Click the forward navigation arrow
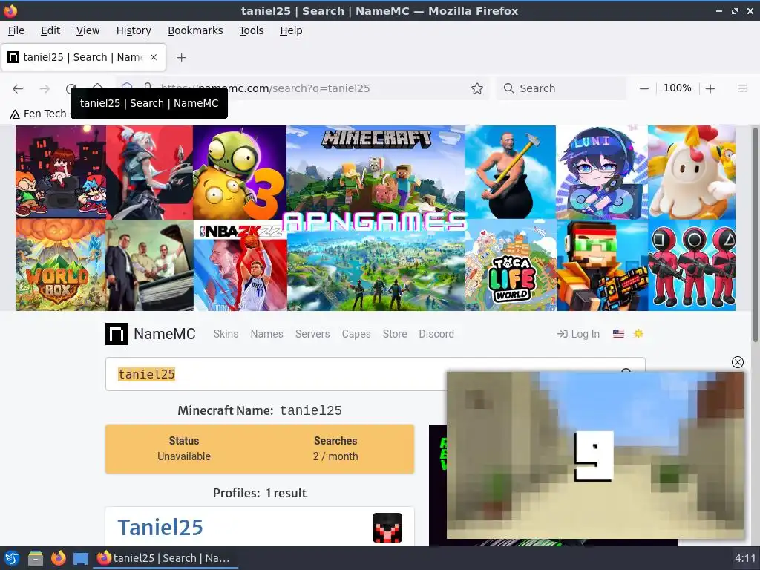 45,88
